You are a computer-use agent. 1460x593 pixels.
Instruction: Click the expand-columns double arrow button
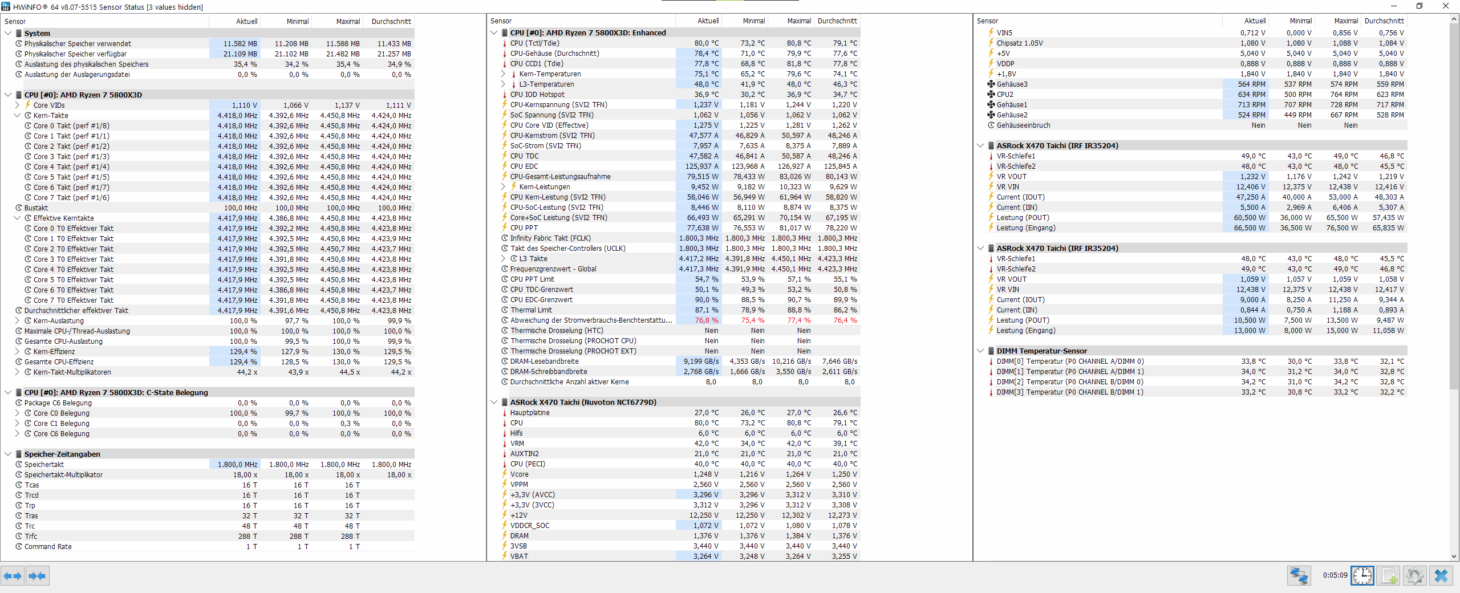[13, 576]
